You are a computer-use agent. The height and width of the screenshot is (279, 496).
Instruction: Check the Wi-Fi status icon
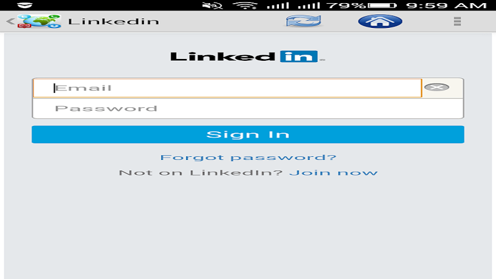[245, 6]
